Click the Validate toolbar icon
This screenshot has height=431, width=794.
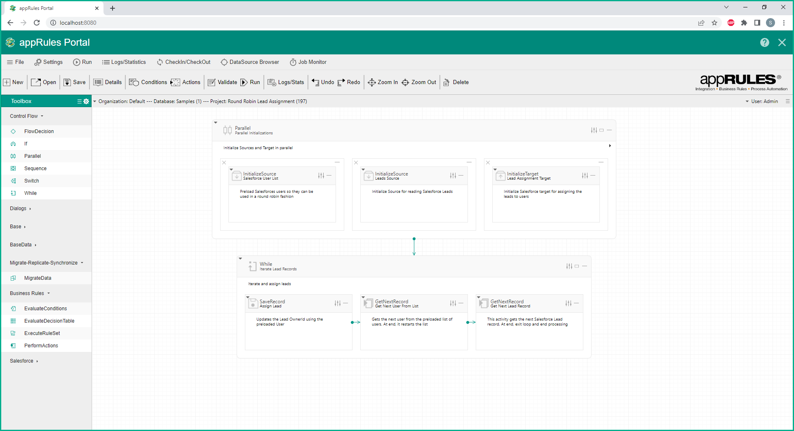pos(212,82)
